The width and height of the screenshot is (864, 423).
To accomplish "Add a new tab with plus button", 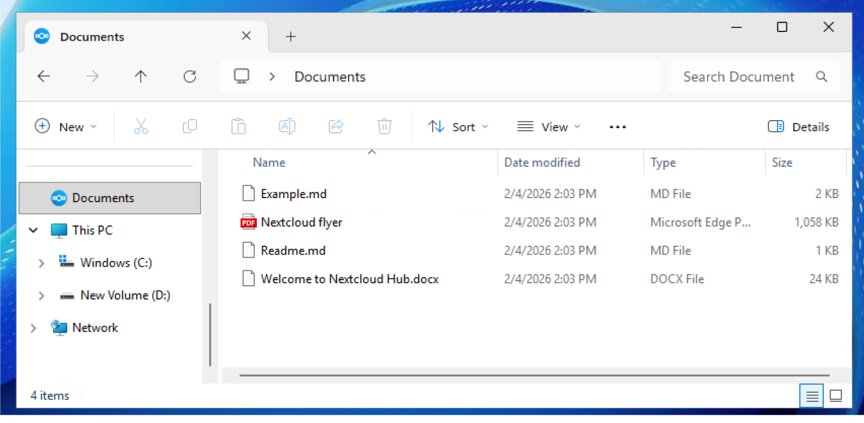I will tap(291, 37).
